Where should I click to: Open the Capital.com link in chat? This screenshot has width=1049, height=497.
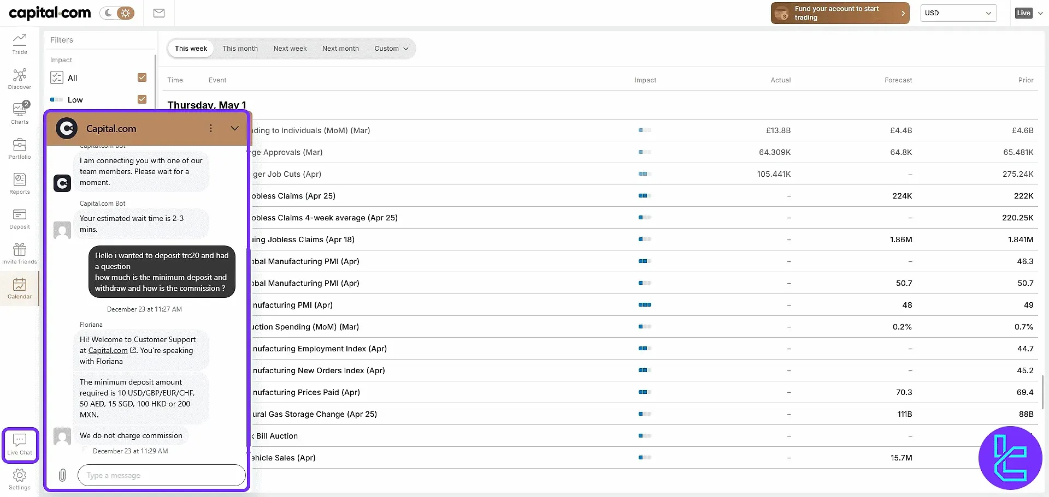coord(108,351)
